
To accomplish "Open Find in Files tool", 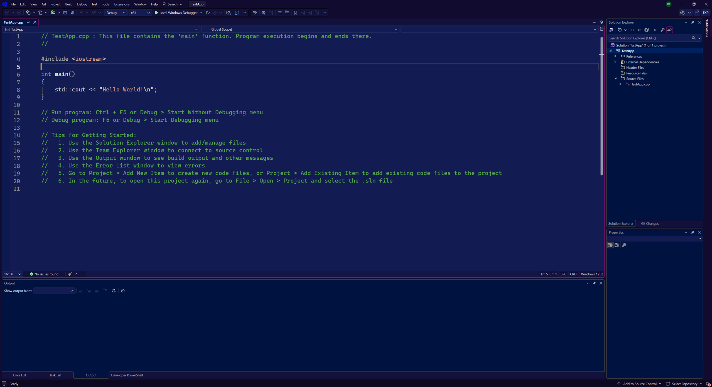I will pyautogui.click(x=228, y=13).
